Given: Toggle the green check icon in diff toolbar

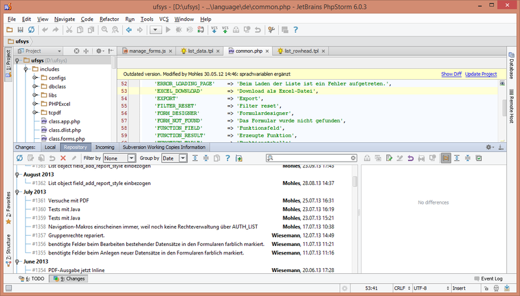Looking at the screenshot, I should (x=478, y=158).
